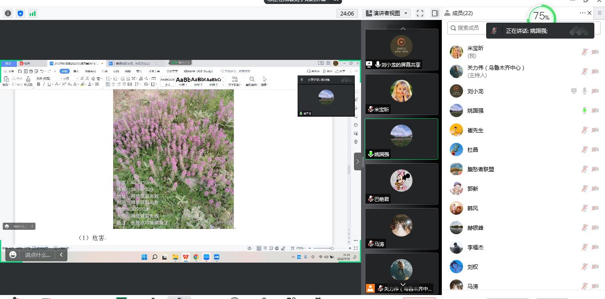Image resolution: width=605 pixels, height=299 pixels.
Task: Click the 说点什么 chat field
Action: point(38,255)
